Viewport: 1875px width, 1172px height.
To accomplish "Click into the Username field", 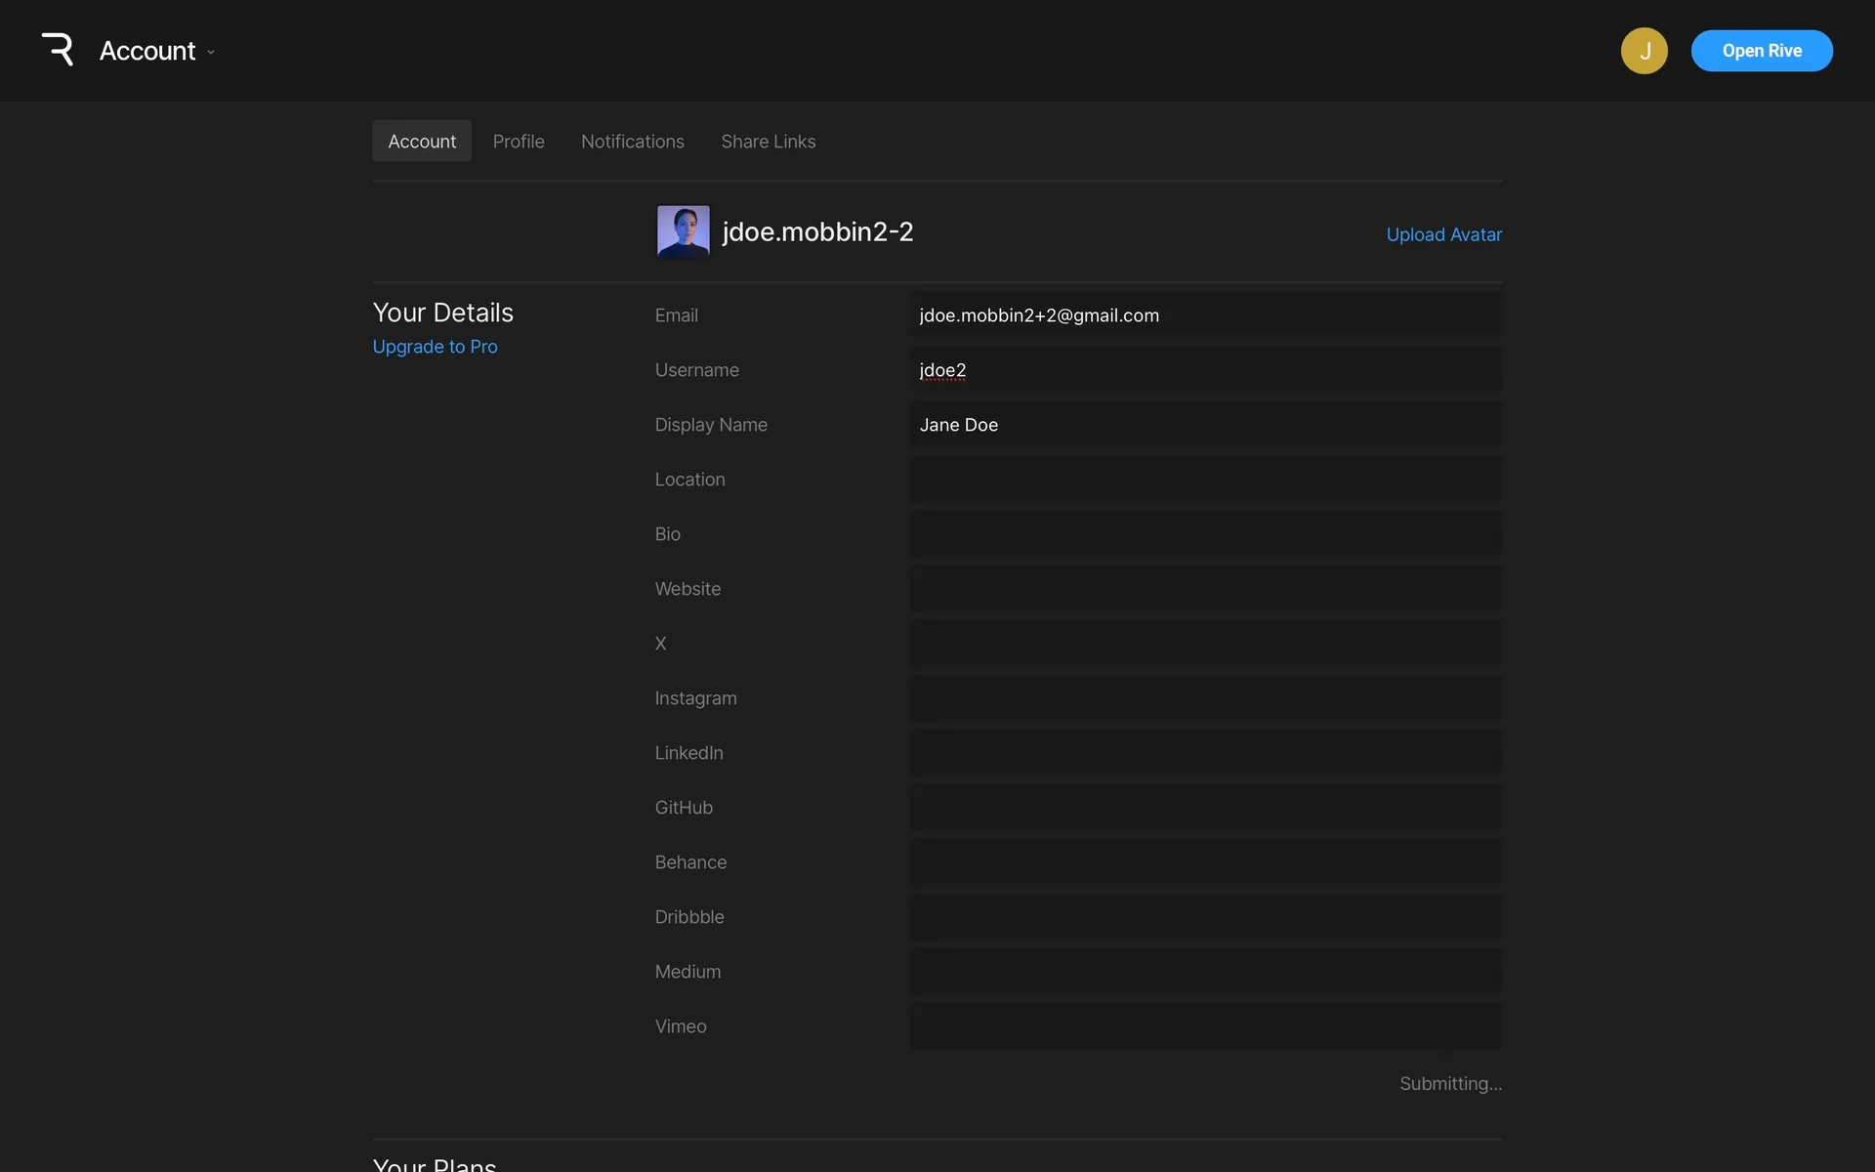I will [1205, 370].
